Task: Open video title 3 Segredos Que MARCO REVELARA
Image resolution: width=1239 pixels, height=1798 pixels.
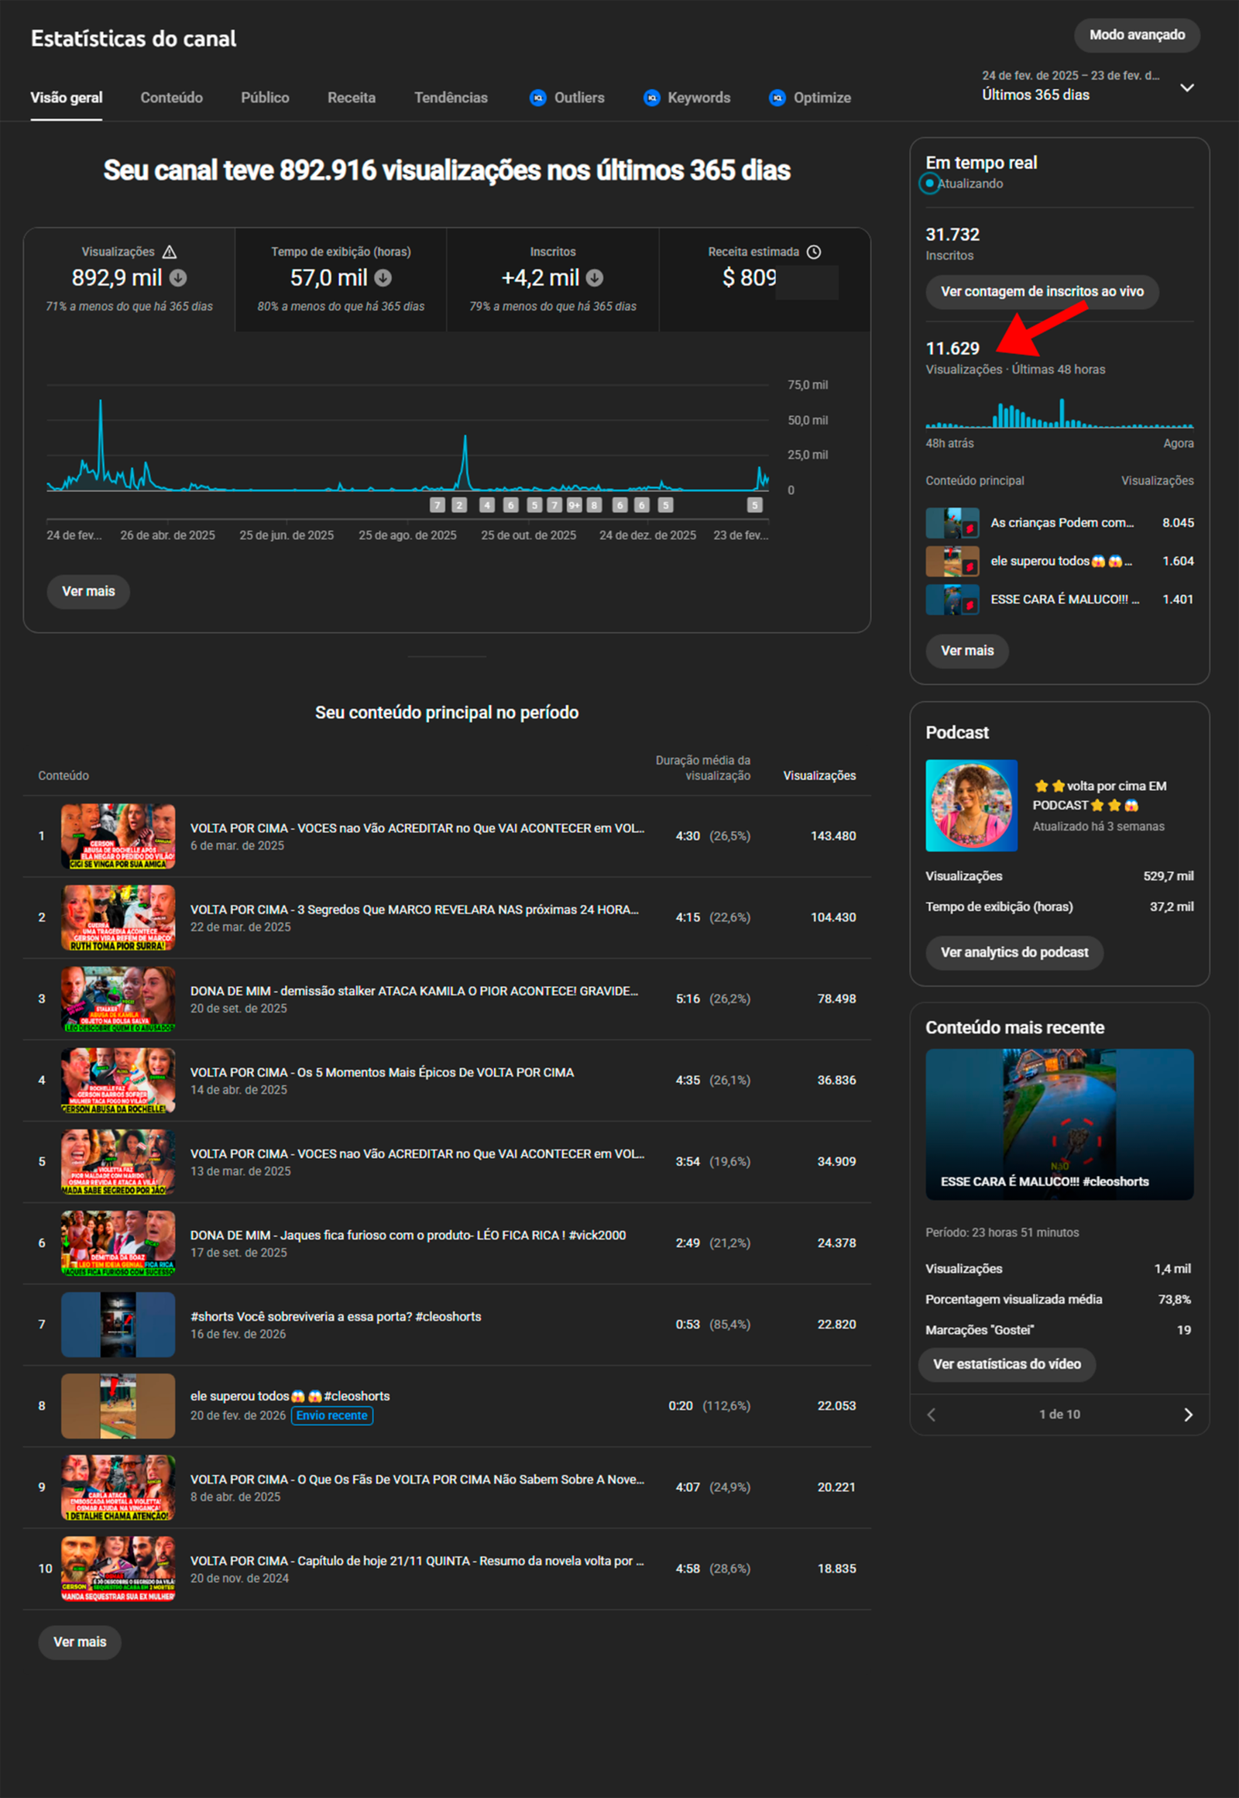Action: pyautogui.click(x=414, y=909)
